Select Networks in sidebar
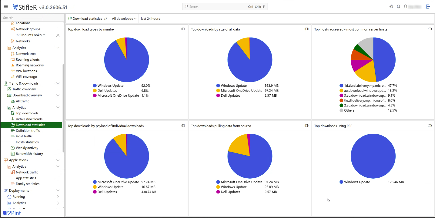This screenshot has width=435, height=218. click(23, 41)
